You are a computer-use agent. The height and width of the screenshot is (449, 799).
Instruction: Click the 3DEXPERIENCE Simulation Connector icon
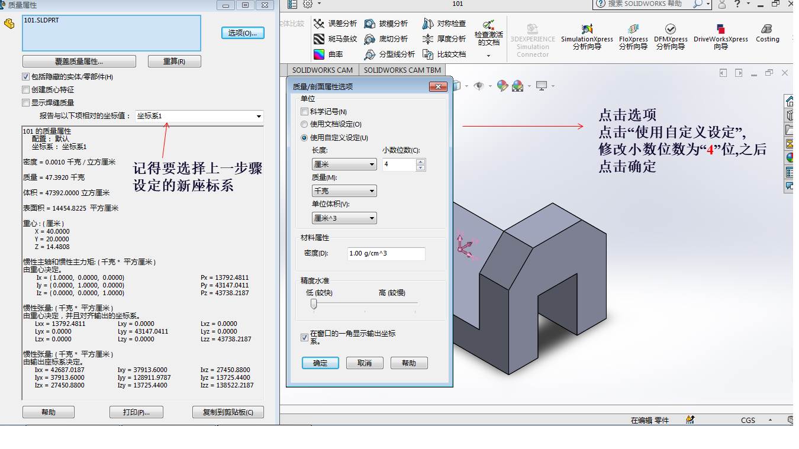click(x=533, y=40)
